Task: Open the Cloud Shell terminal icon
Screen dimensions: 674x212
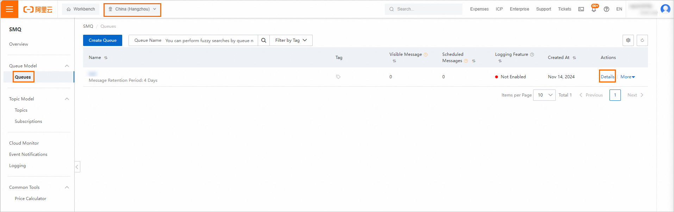Action: tap(581, 9)
